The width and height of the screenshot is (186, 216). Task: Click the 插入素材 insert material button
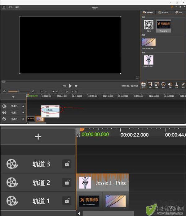coord(163,12)
